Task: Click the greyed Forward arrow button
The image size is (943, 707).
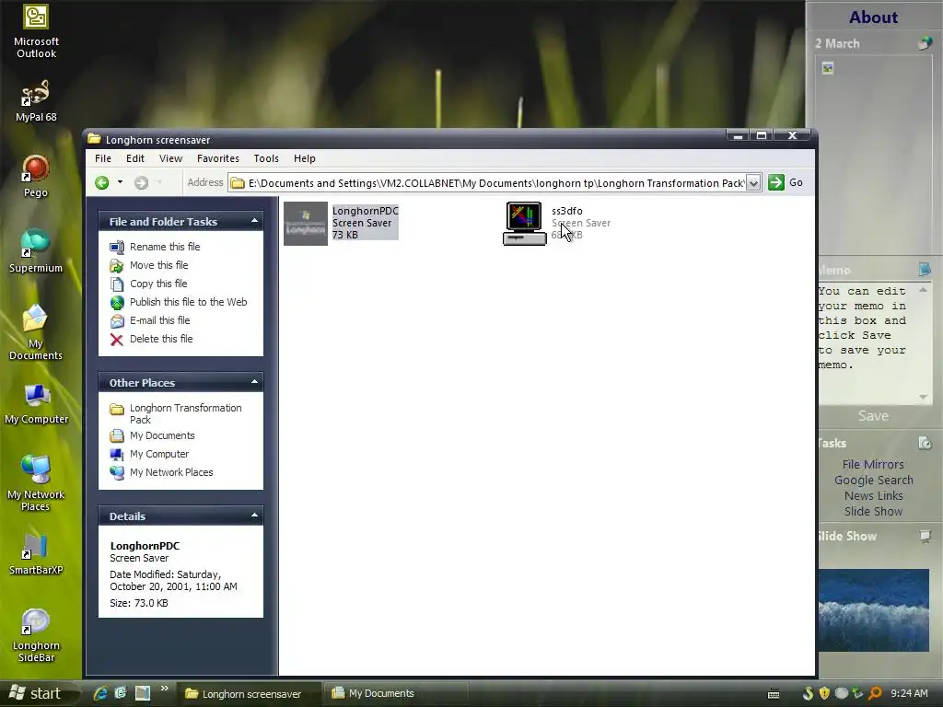Action: (141, 183)
